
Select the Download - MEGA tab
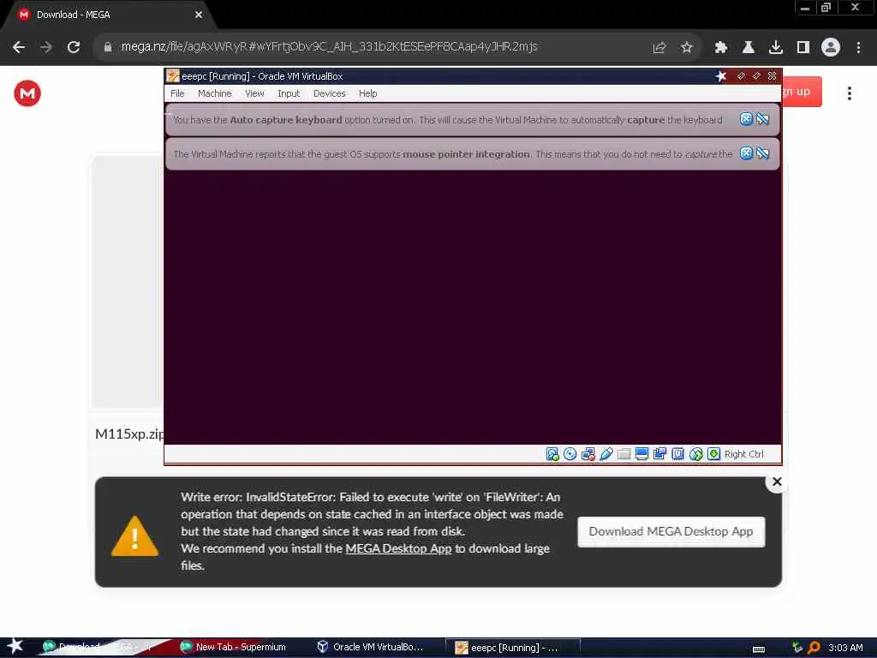click(x=109, y=15)
